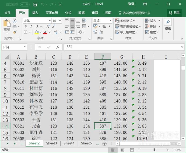The image size is (186, 153).
Task: Expand the formula bar chevron
Action: coord(182,47)
